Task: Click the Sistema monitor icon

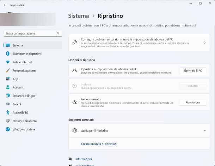Action: [8, 45]
